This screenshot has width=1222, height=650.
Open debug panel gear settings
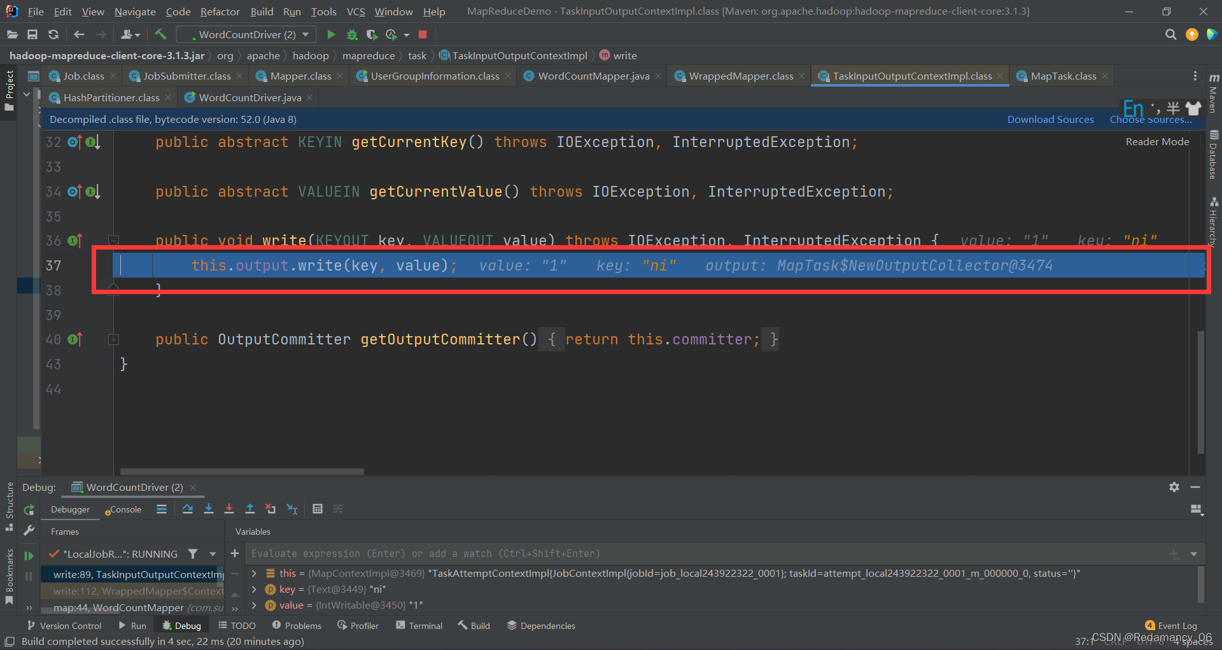(x=1174, y=487)
